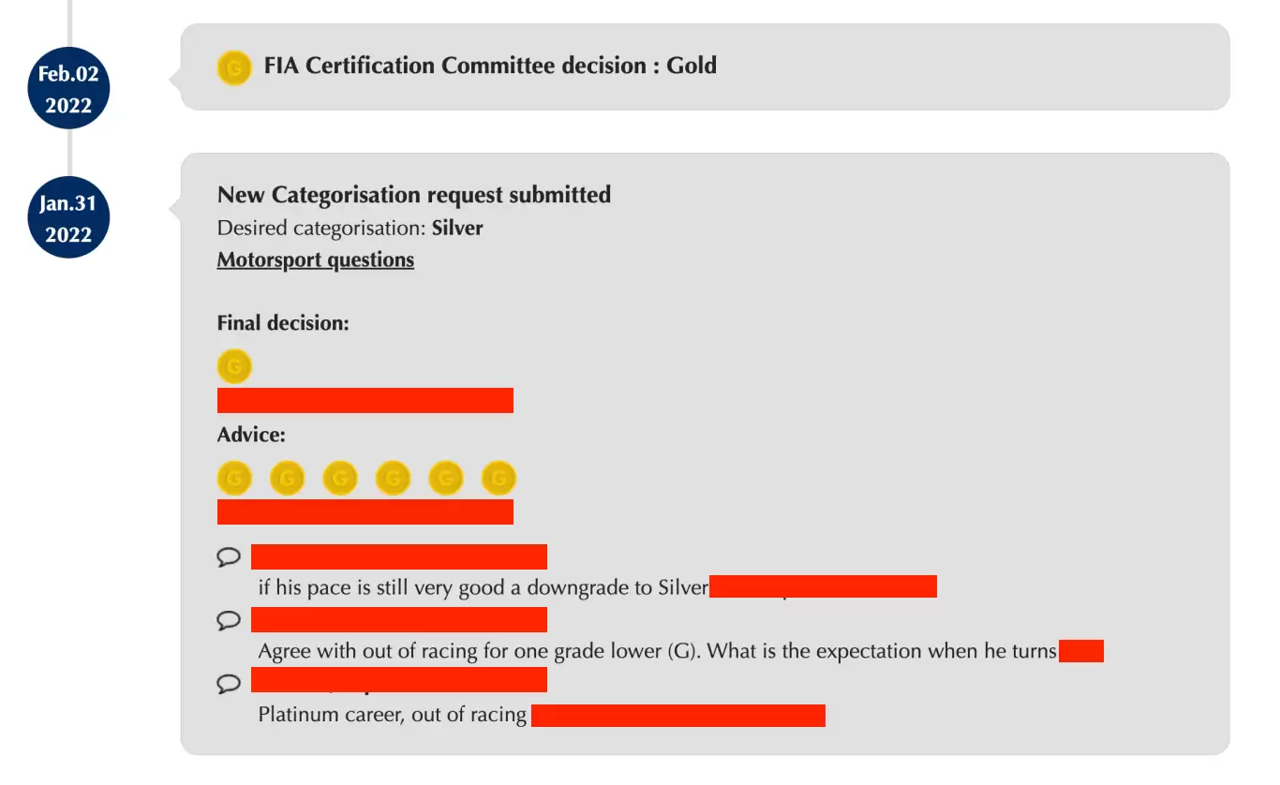Click the gold badge under Final decision
Viewport: 1280px width, 785px height.
pos(234,365)
